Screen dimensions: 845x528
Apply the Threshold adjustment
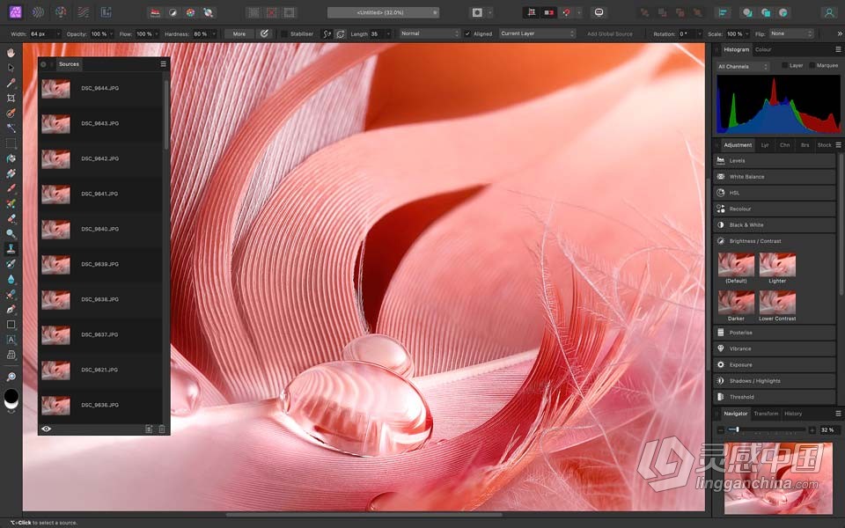click(x=773, y=397)
